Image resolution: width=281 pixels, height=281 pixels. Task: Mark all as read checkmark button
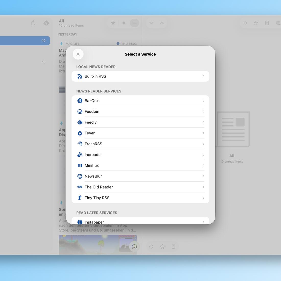[x=134, y=247]
